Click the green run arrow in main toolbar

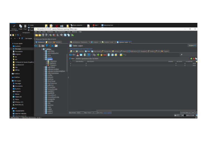pos(72,35)
